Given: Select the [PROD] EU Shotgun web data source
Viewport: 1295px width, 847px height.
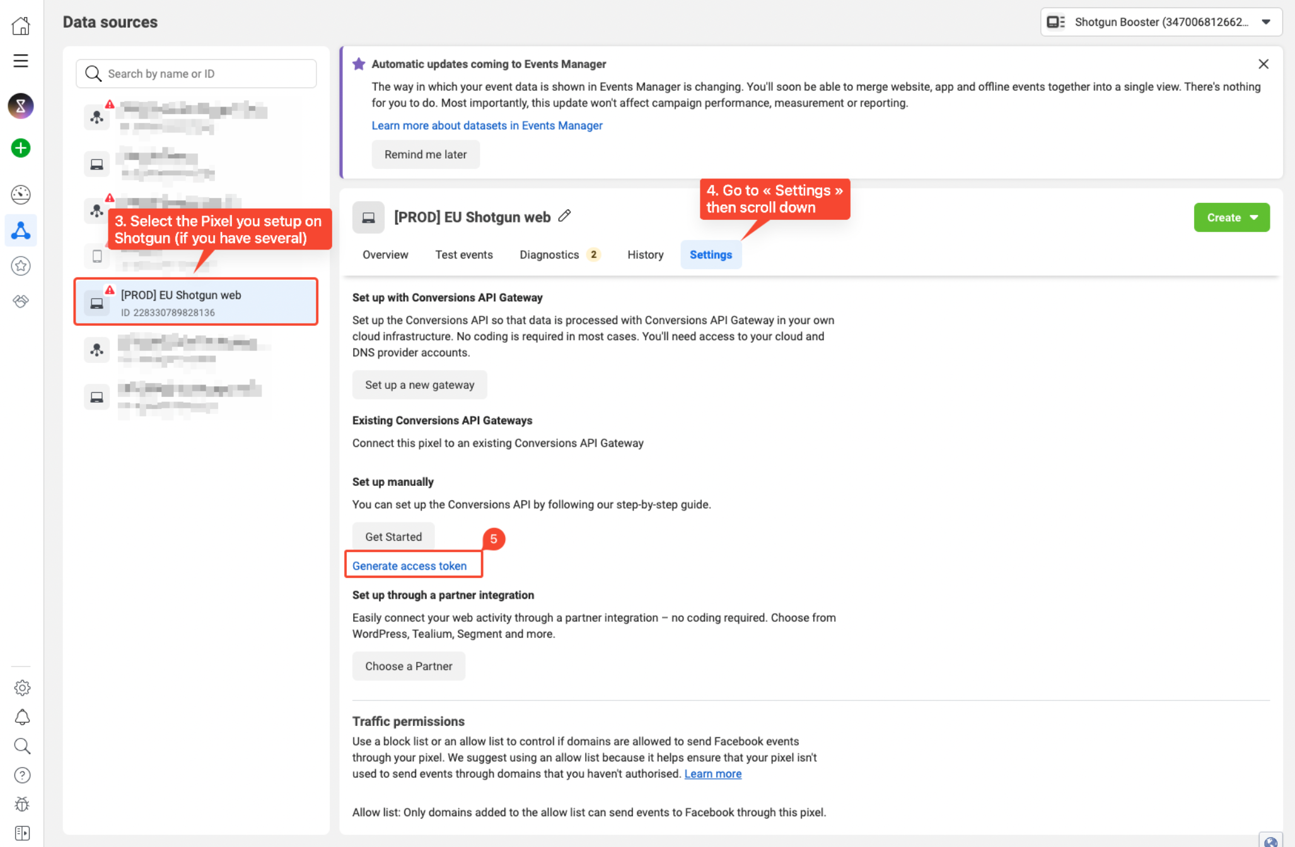Looking at the screenshot, I should (x=196, y=302).
